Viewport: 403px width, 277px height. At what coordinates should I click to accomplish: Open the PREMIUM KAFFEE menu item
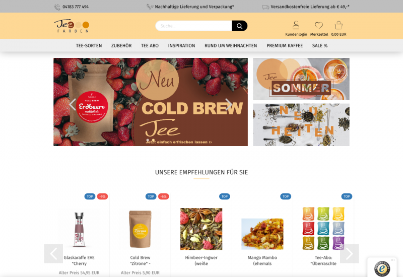(x=285, y=46)
